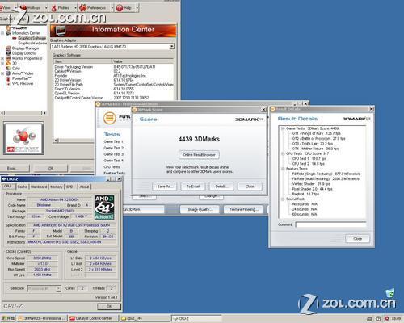Click the Hotkeys toolbar icon
The image size is (404, 323).
(23, 8)
